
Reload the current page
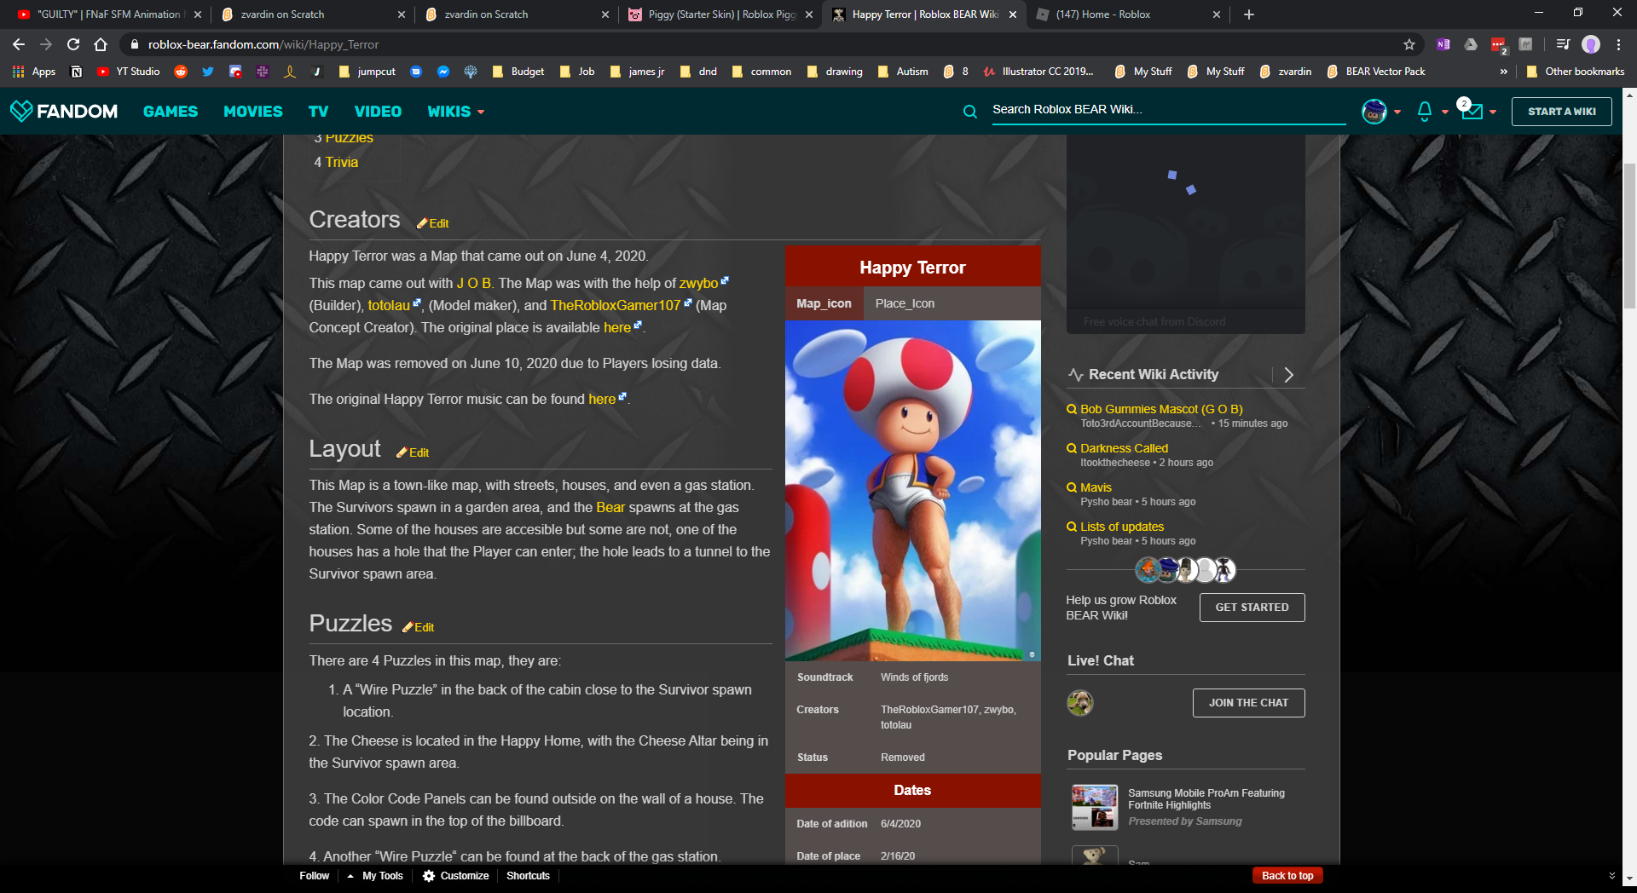click(x=73, y=44)
